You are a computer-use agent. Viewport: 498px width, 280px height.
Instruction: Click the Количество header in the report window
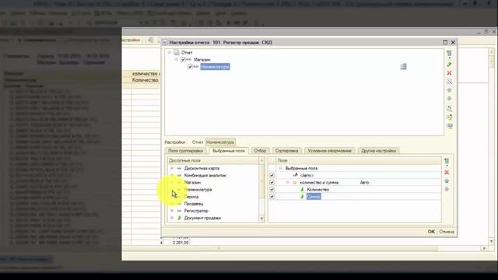tap(146, 80)
